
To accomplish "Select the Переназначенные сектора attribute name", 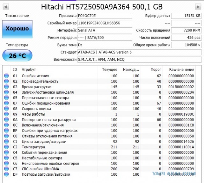I will (x=45, y=98).
